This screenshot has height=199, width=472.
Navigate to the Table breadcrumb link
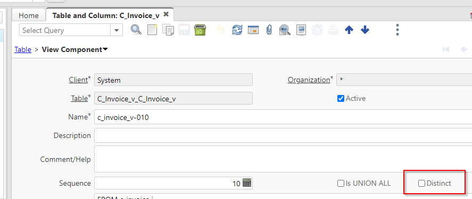click(x=23, y=49)
